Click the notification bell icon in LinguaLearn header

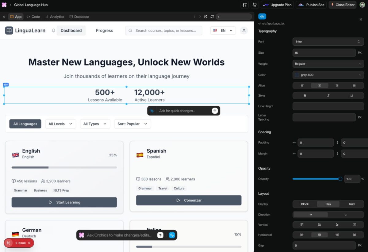tap(53, 31)
